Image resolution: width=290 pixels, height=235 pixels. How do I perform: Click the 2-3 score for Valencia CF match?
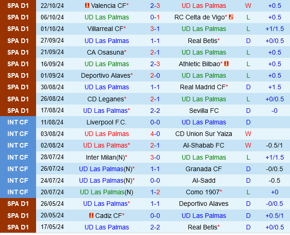(155, 6)
